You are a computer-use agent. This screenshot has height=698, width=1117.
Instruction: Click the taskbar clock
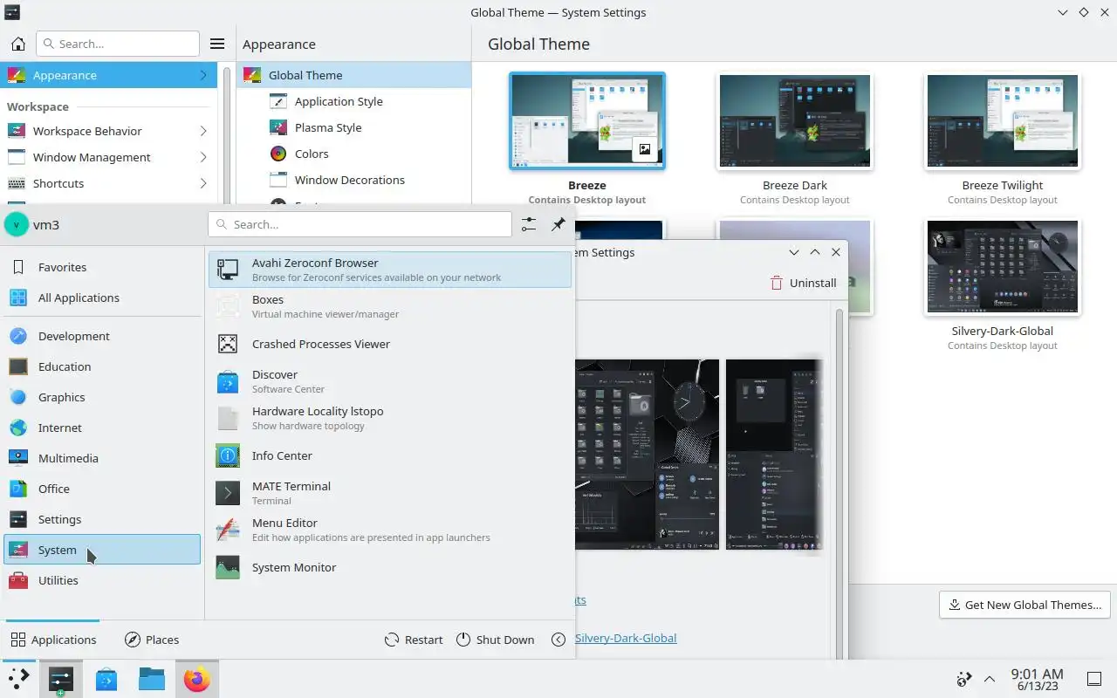1037,679
